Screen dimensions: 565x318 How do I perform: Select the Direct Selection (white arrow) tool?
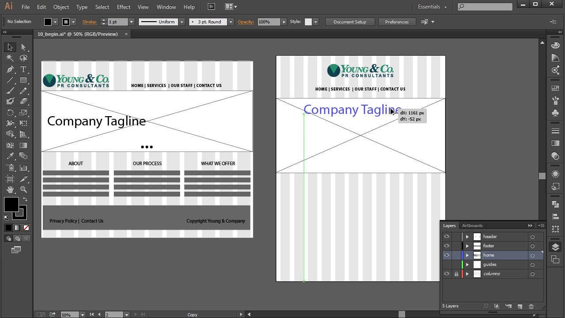click(x=23, y=47)
